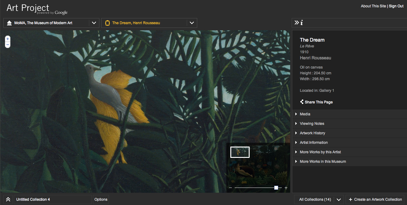The height and width of the screenshot is (205, 407).
Task: Open the artwork selector dropdown arrow
Action: (192, 23)
